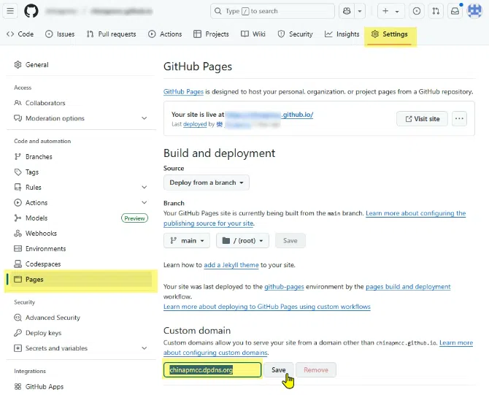The image size is (489, 395).
Task: Open the github-pages environment link
Action: (x=284, y=287)
